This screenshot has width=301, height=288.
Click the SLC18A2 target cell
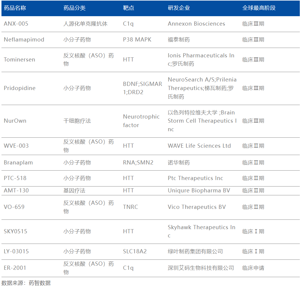coord(135,251)
